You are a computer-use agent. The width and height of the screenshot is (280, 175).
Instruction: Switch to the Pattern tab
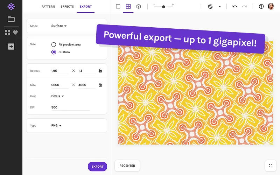(48, 7)
